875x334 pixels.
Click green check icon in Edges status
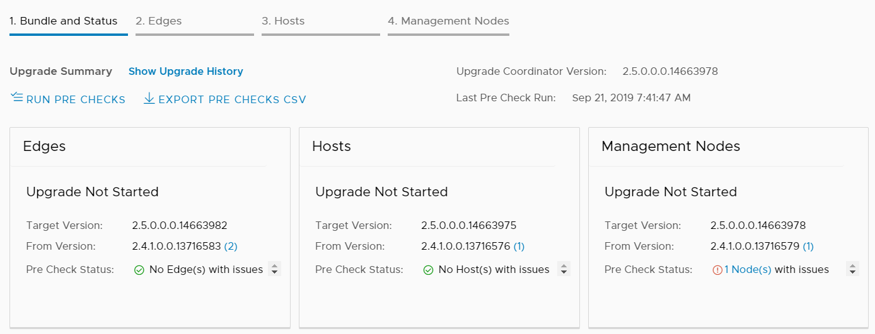click(x=139, y=270)
